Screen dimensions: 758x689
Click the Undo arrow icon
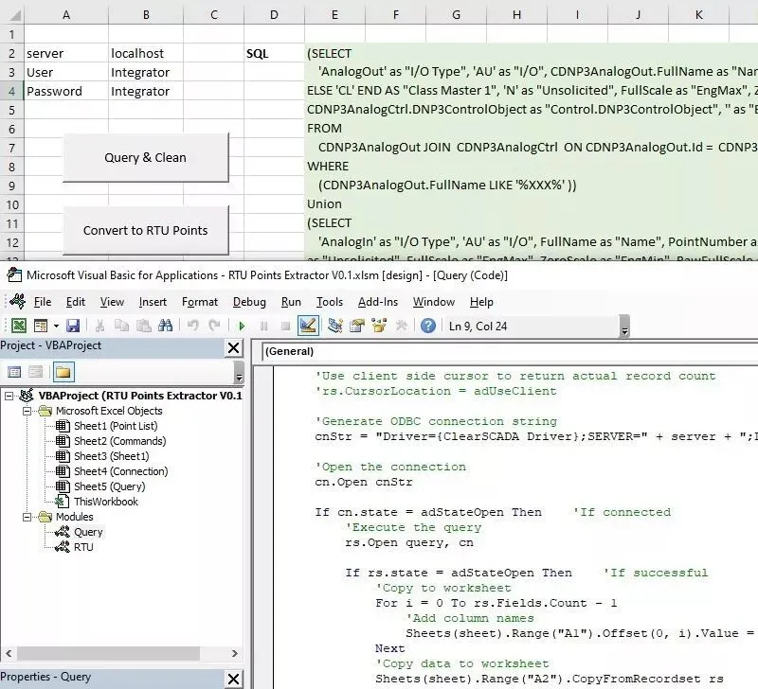pyautogui.click(x=193, y=326)
